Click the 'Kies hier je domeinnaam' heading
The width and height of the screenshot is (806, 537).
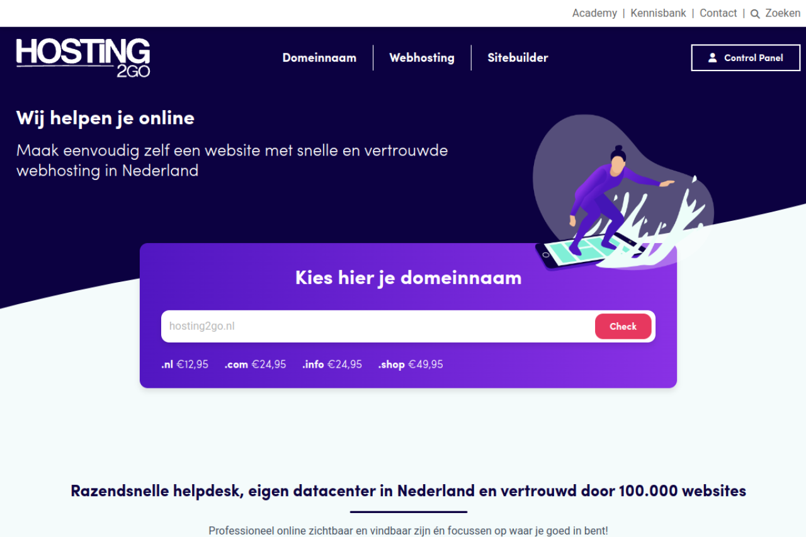click(x=408, y=278)
